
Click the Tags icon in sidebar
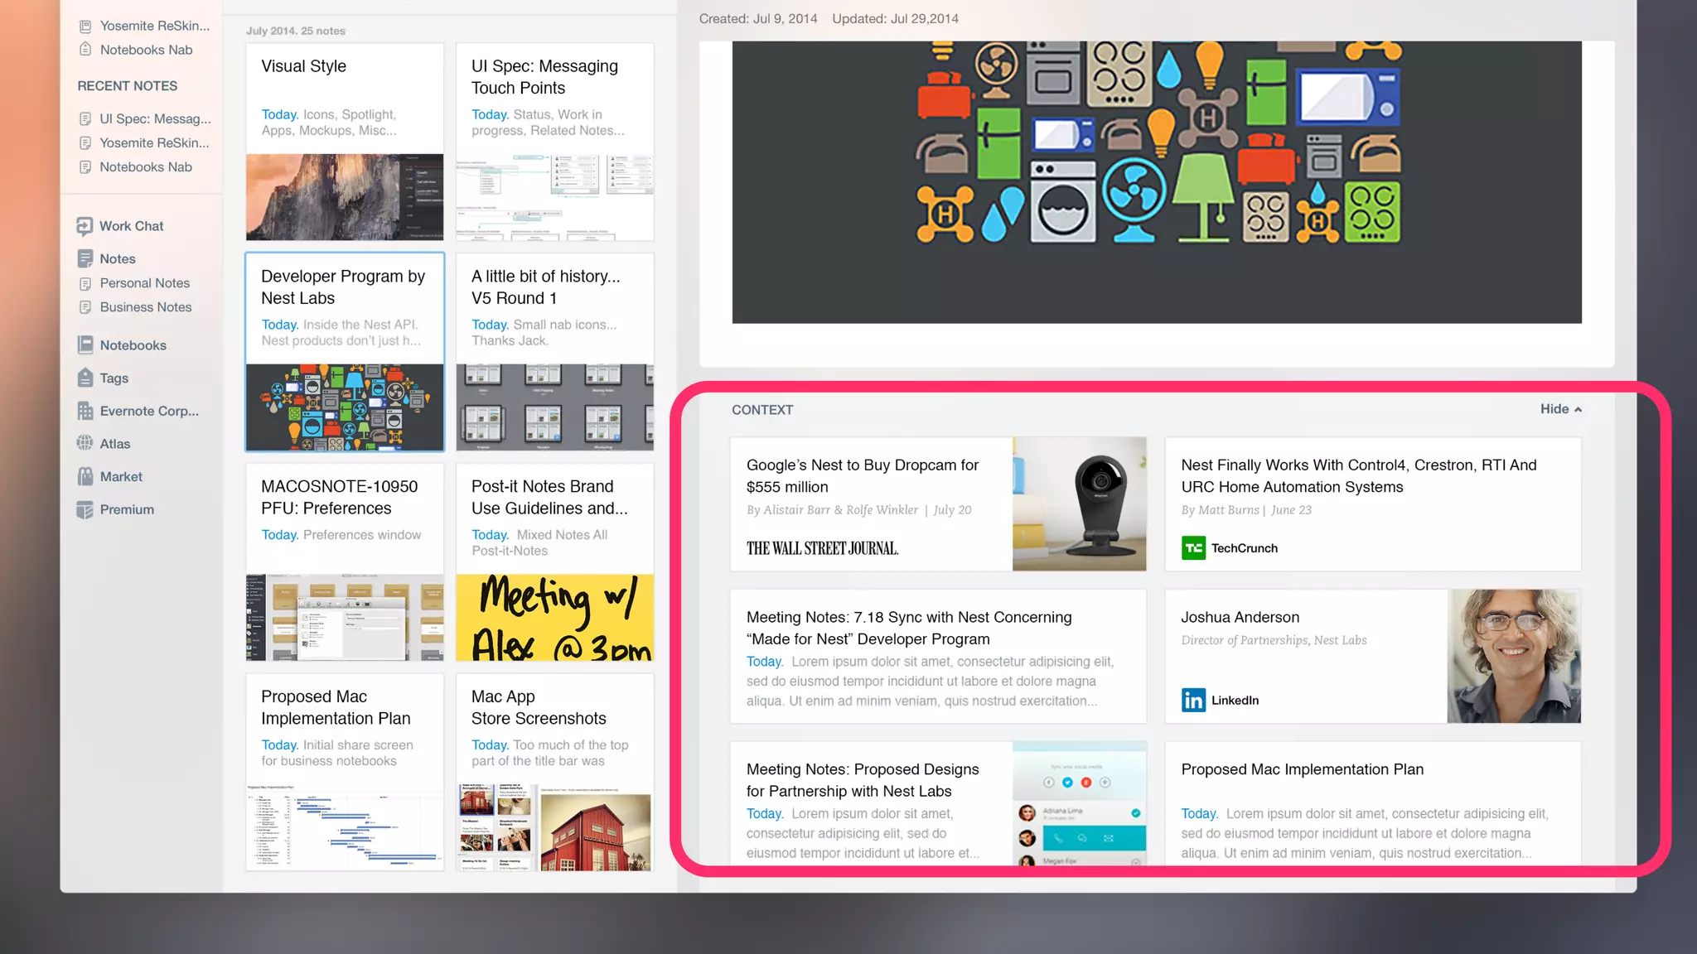pos(85,378)
